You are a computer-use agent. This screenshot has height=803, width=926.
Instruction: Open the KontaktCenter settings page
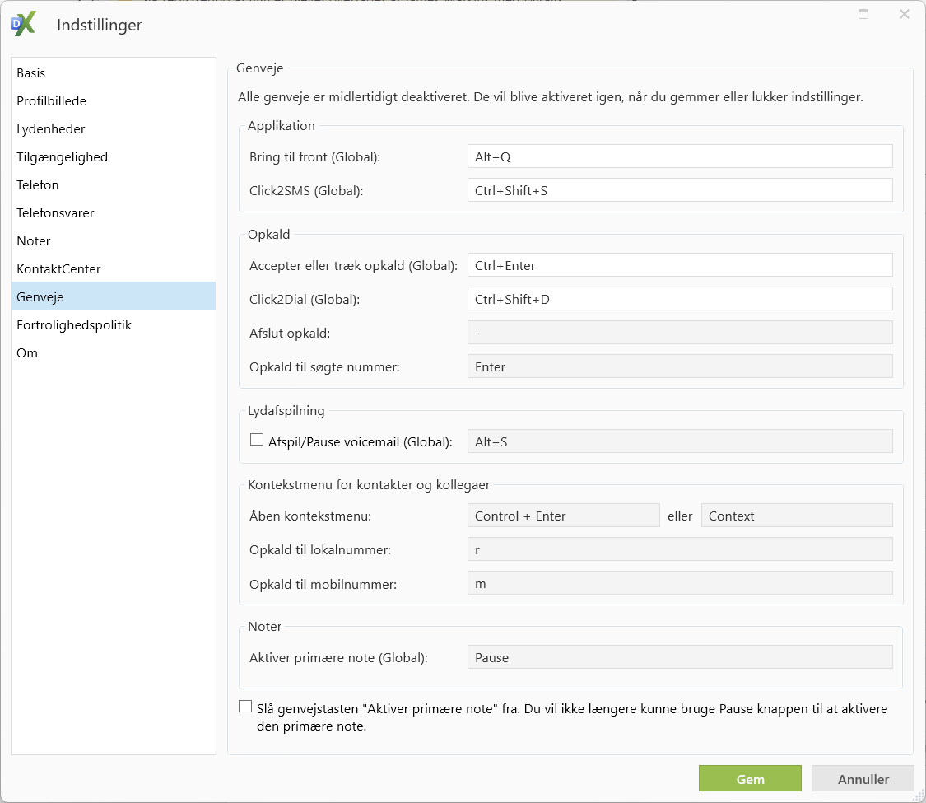(x=58, y=269)
